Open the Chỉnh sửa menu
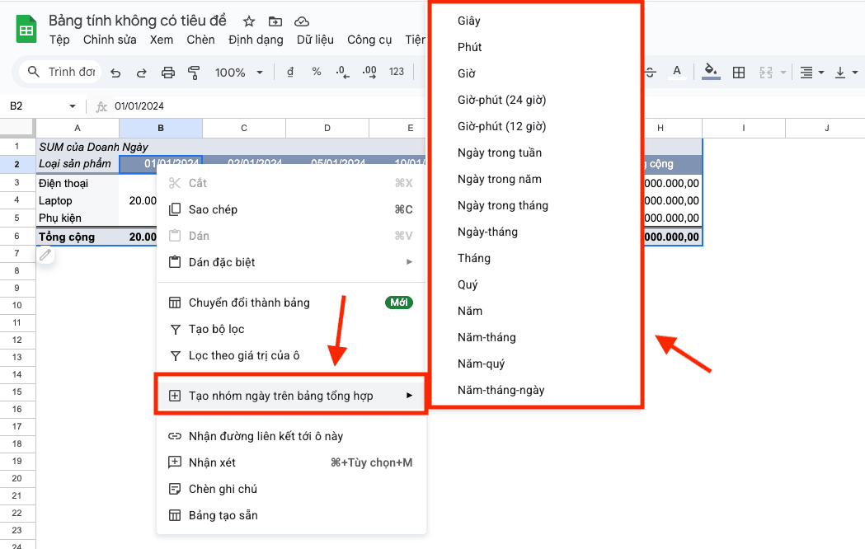Screen dimensions: 865x549 point(110,40)
